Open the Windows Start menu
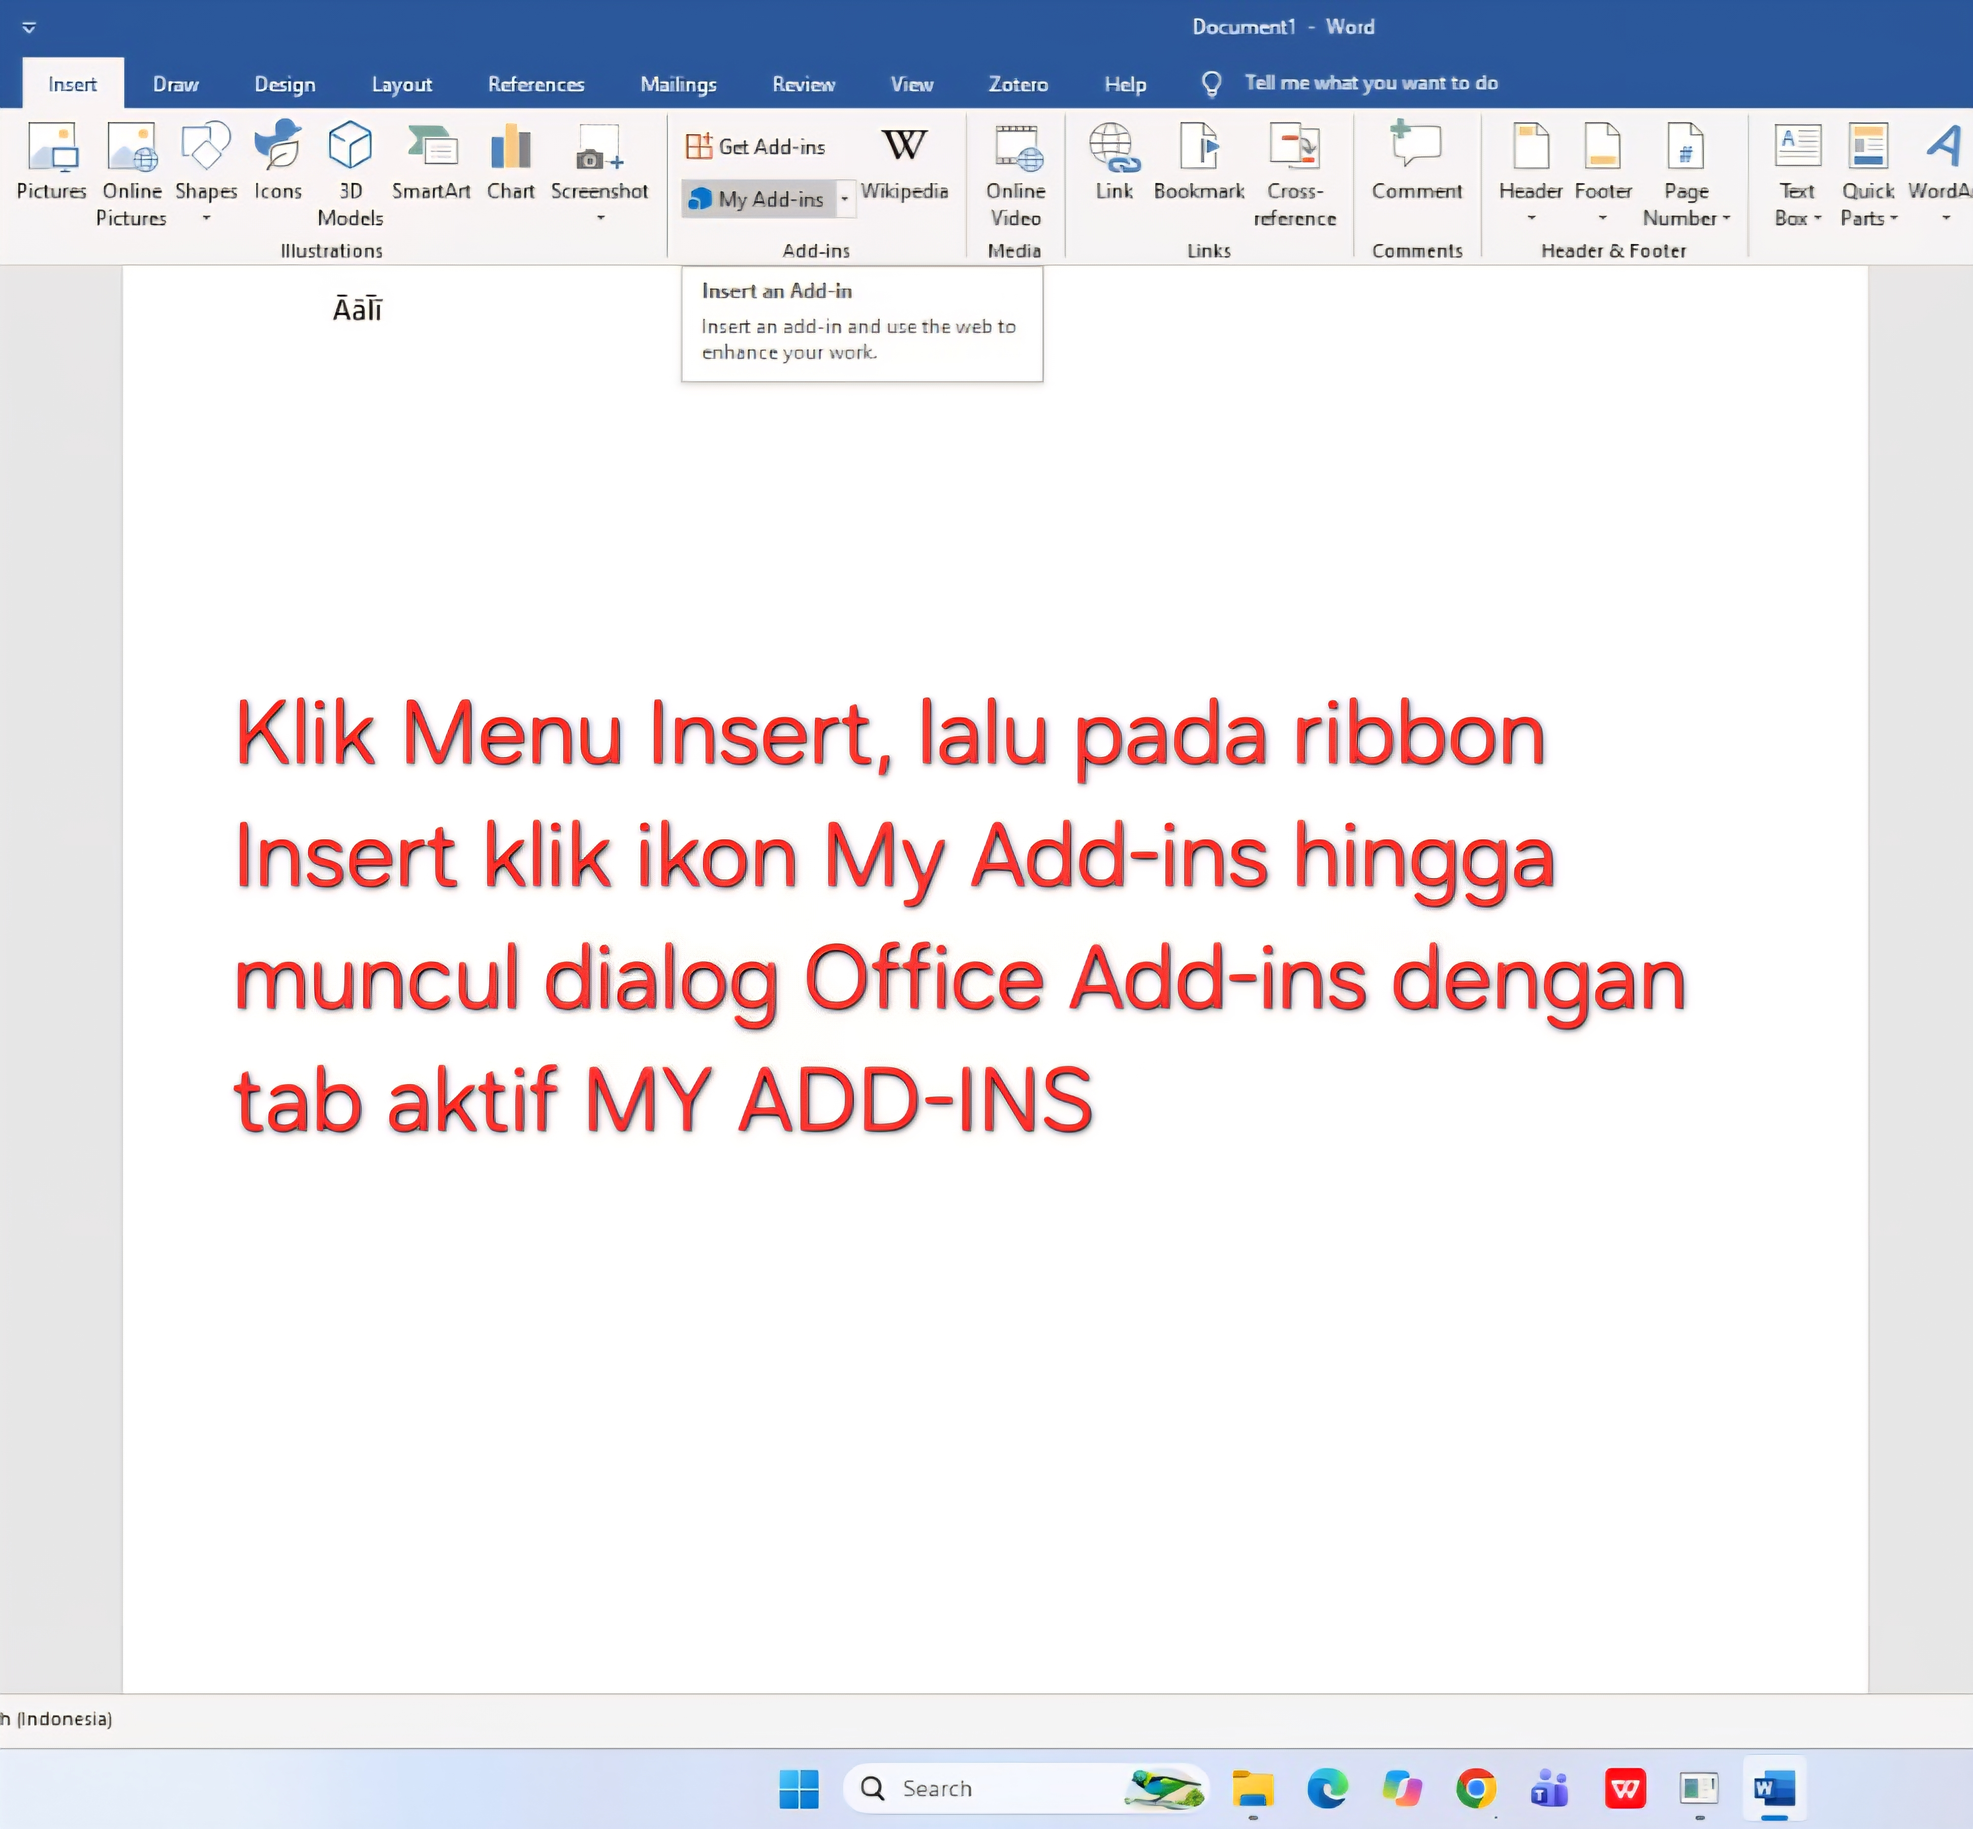 [800, 1788]
